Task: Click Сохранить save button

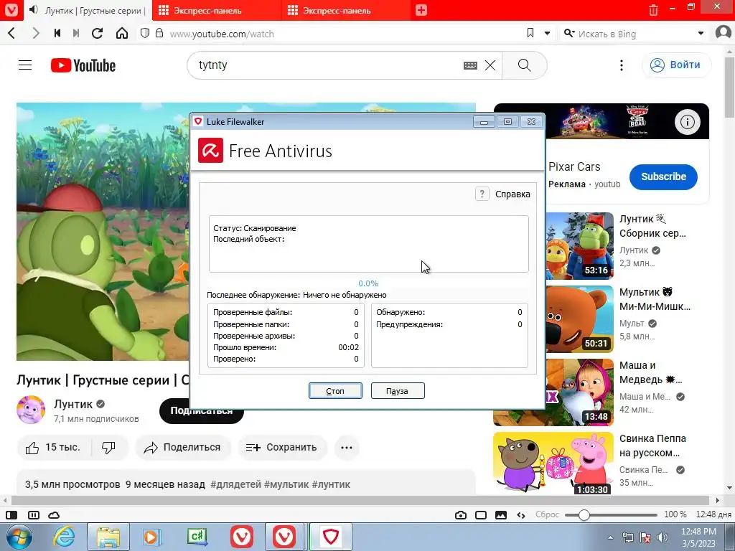Action: click(281, 448)
